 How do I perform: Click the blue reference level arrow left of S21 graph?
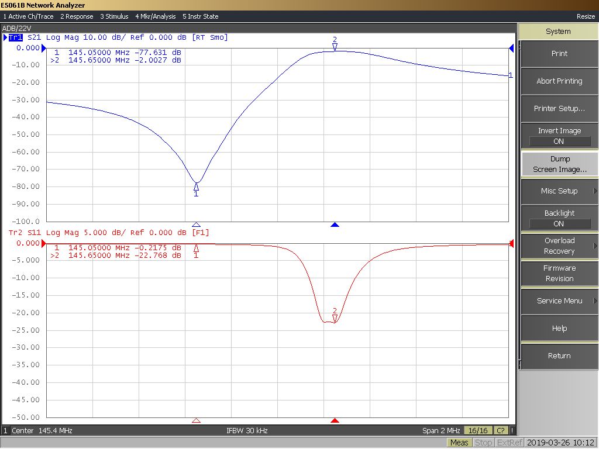(x=43, y=48)
